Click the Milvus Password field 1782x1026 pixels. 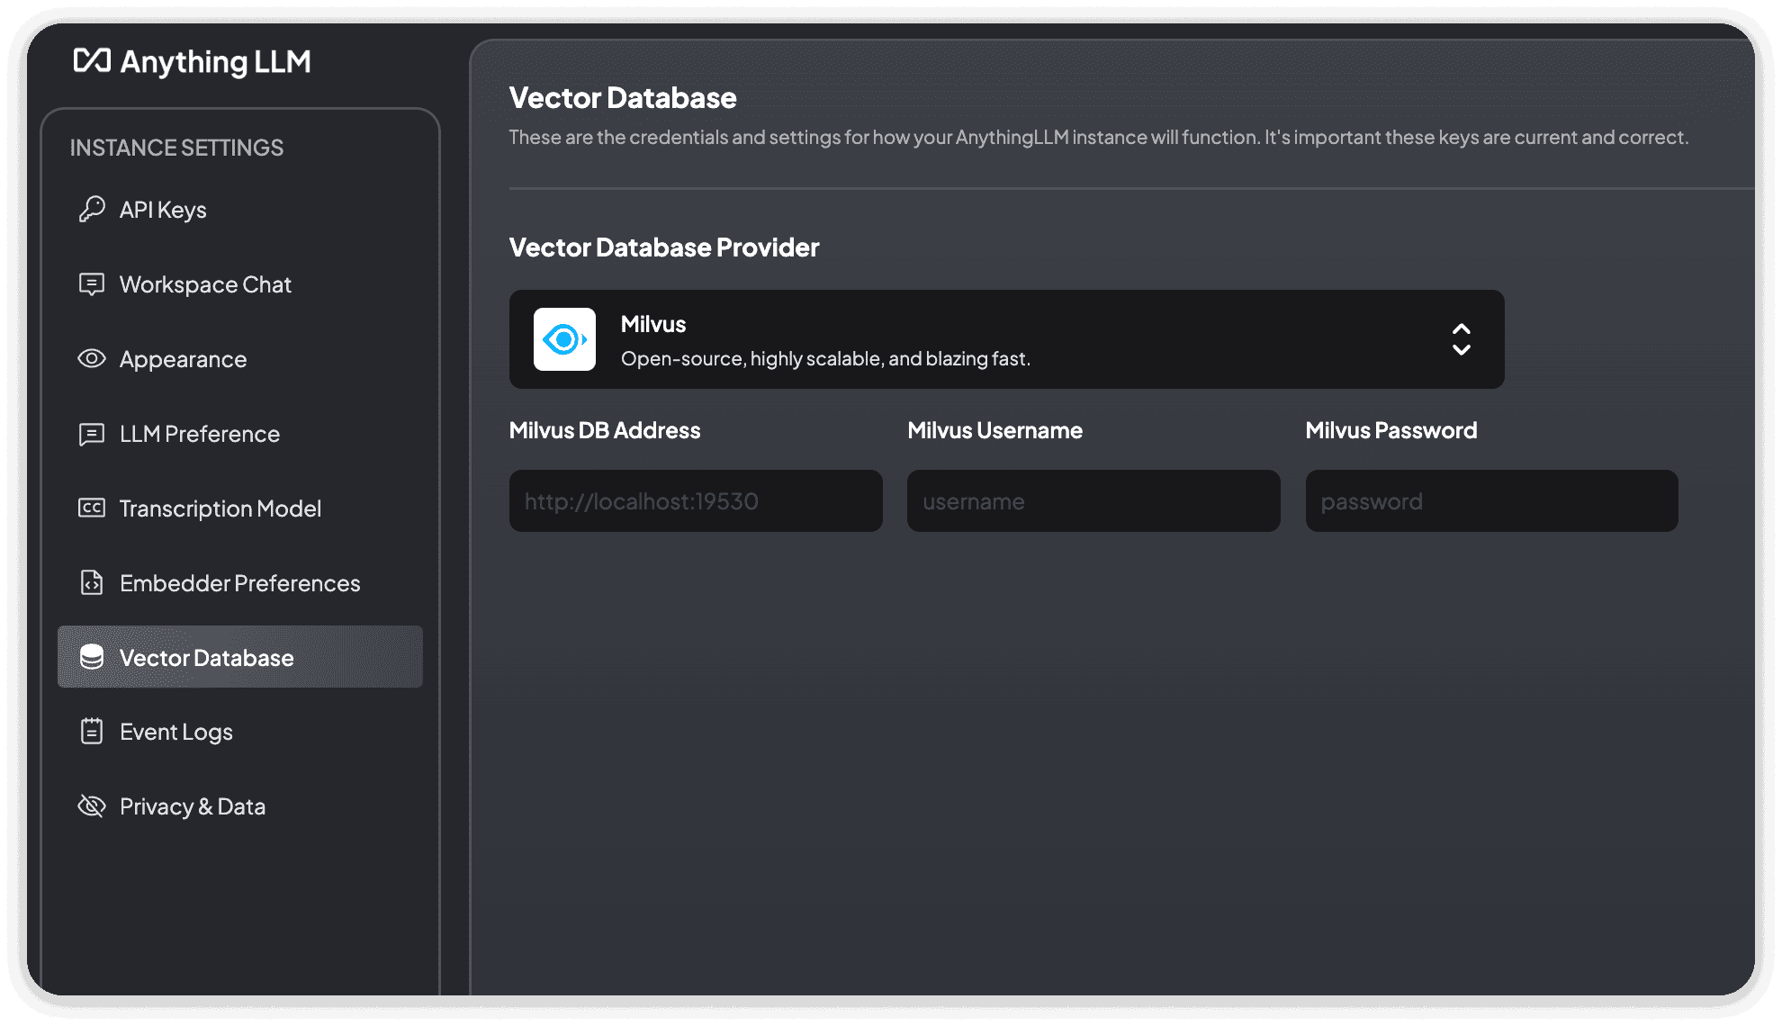(1490, 500)
